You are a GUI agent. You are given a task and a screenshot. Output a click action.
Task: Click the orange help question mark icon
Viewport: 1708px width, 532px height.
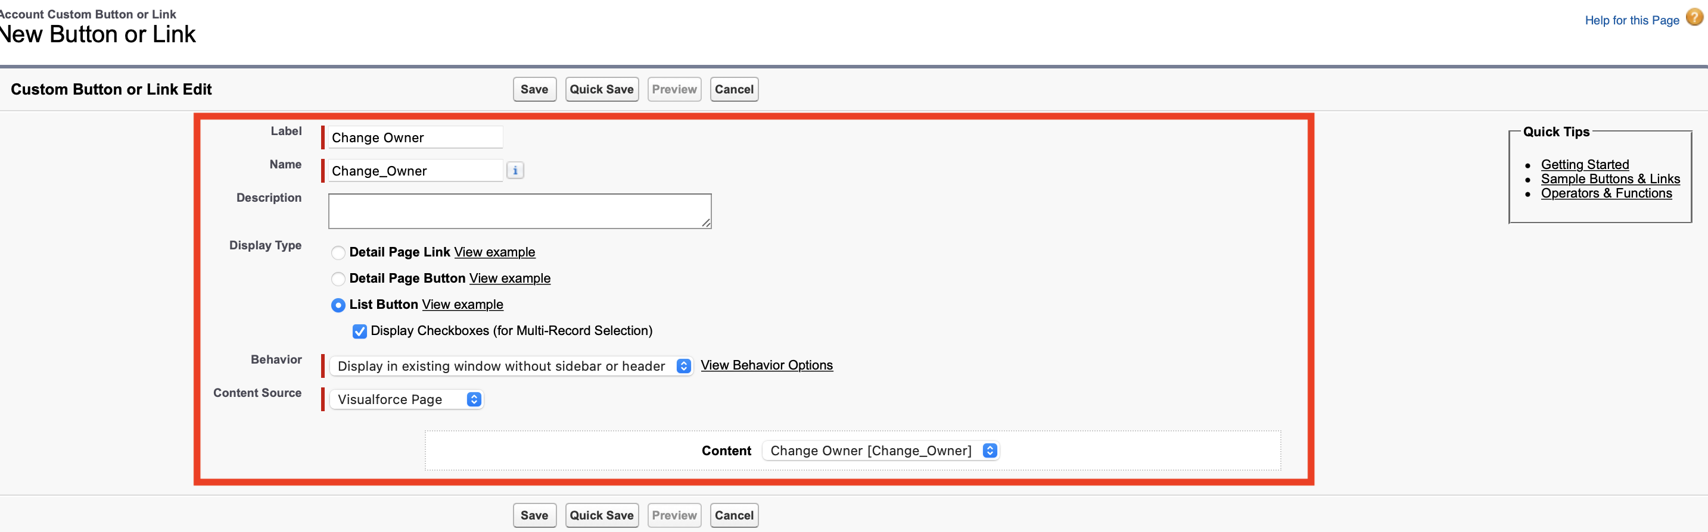coord(1694,18)
